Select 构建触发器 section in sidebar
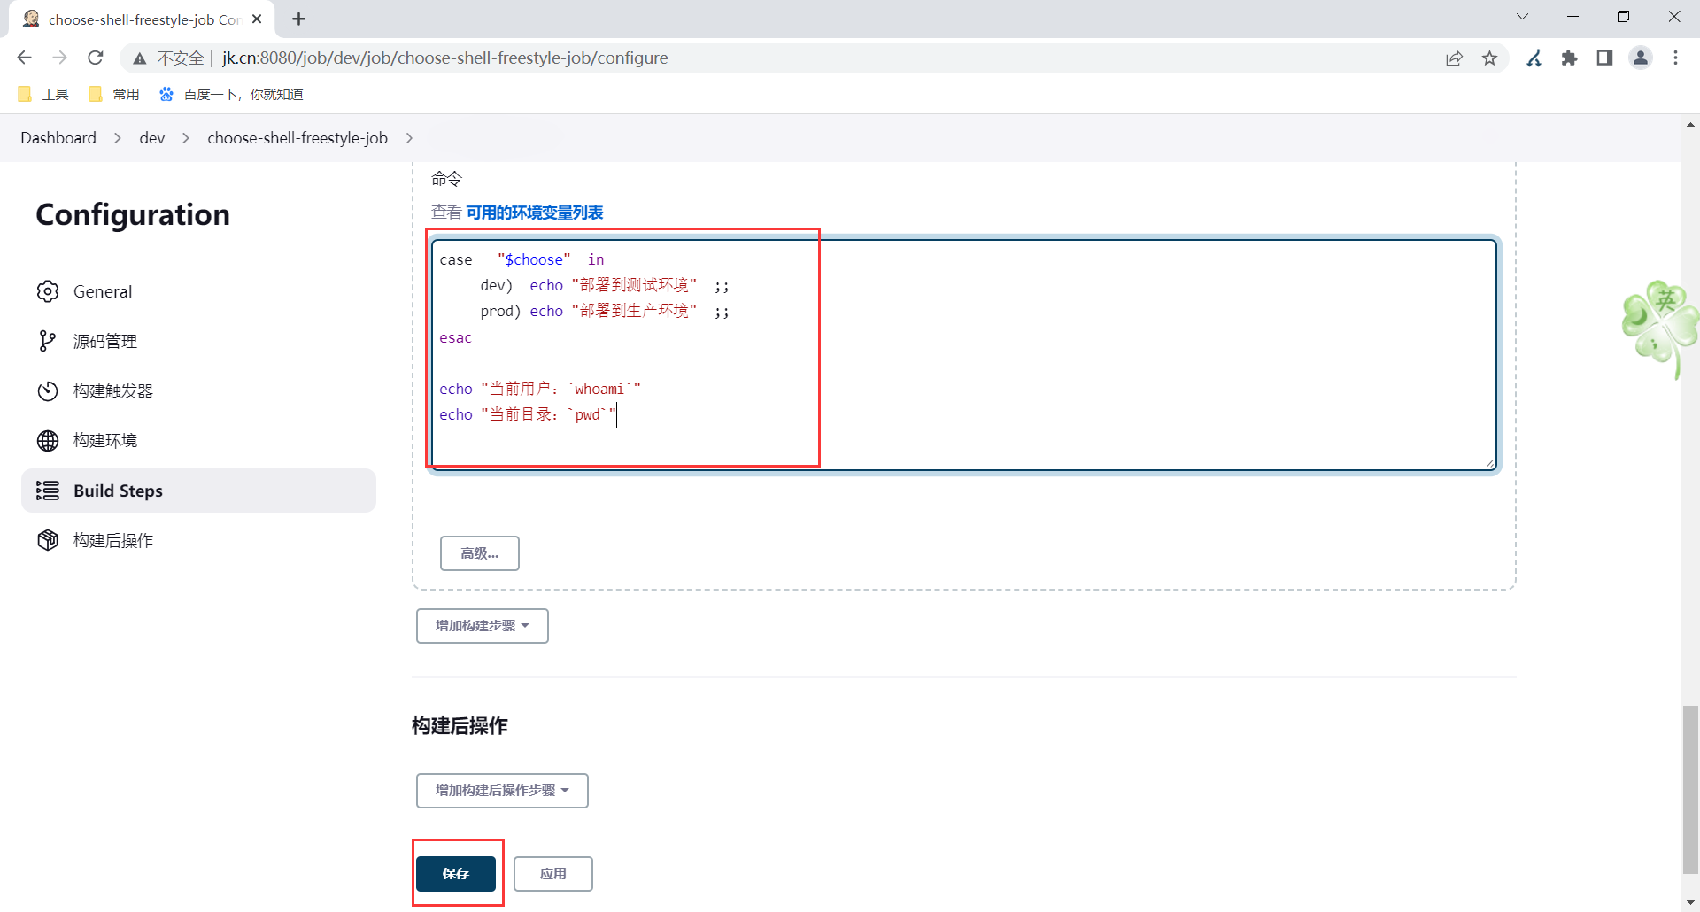Screen dimensions: 1700x912 pos(198,390)
